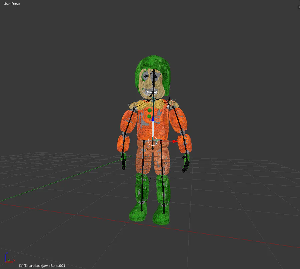Click the XYZ axis orientation indicator

tap(9, 257)
